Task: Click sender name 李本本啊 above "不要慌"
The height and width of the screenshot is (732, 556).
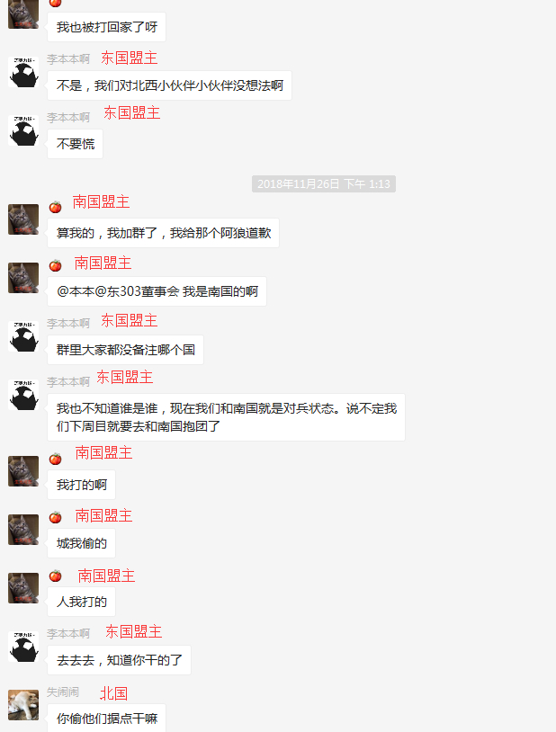Action: [x=68, y=117]
